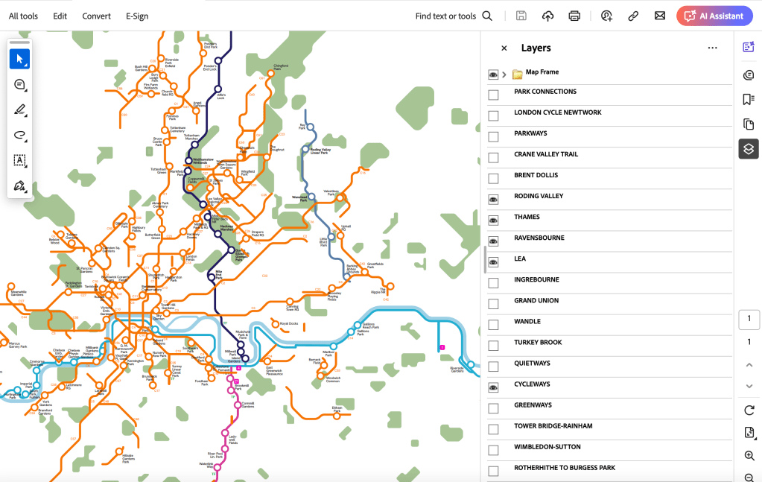Click the copy link icon
Viewport: 762px width, 482px height.
coord(633,16)
